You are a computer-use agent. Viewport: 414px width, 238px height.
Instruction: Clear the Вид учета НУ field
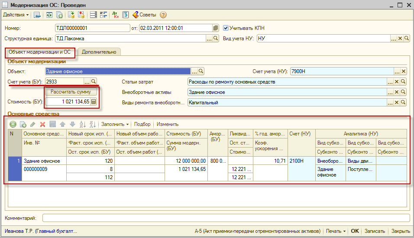point(400,39)
